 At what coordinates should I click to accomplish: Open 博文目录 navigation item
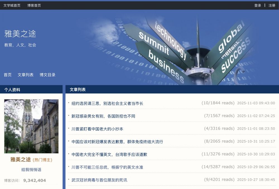pos(47,75)
